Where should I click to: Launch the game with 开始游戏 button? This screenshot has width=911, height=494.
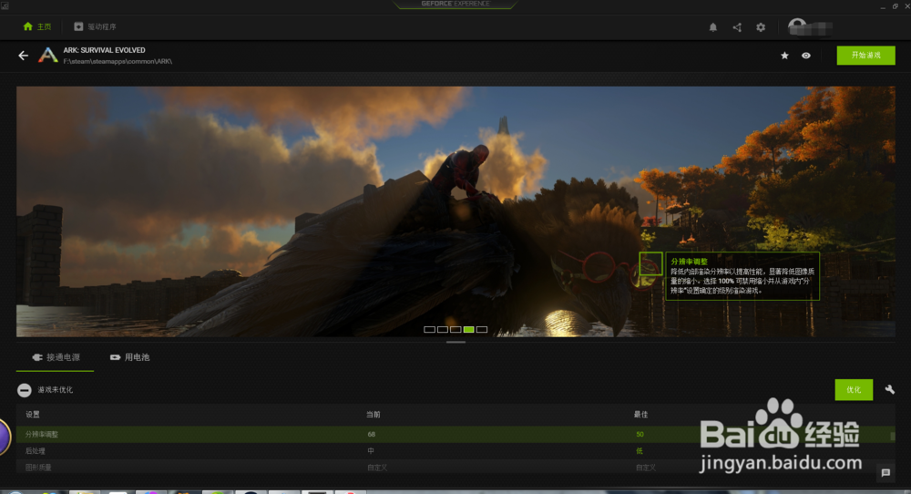click(x=865, y=56)
